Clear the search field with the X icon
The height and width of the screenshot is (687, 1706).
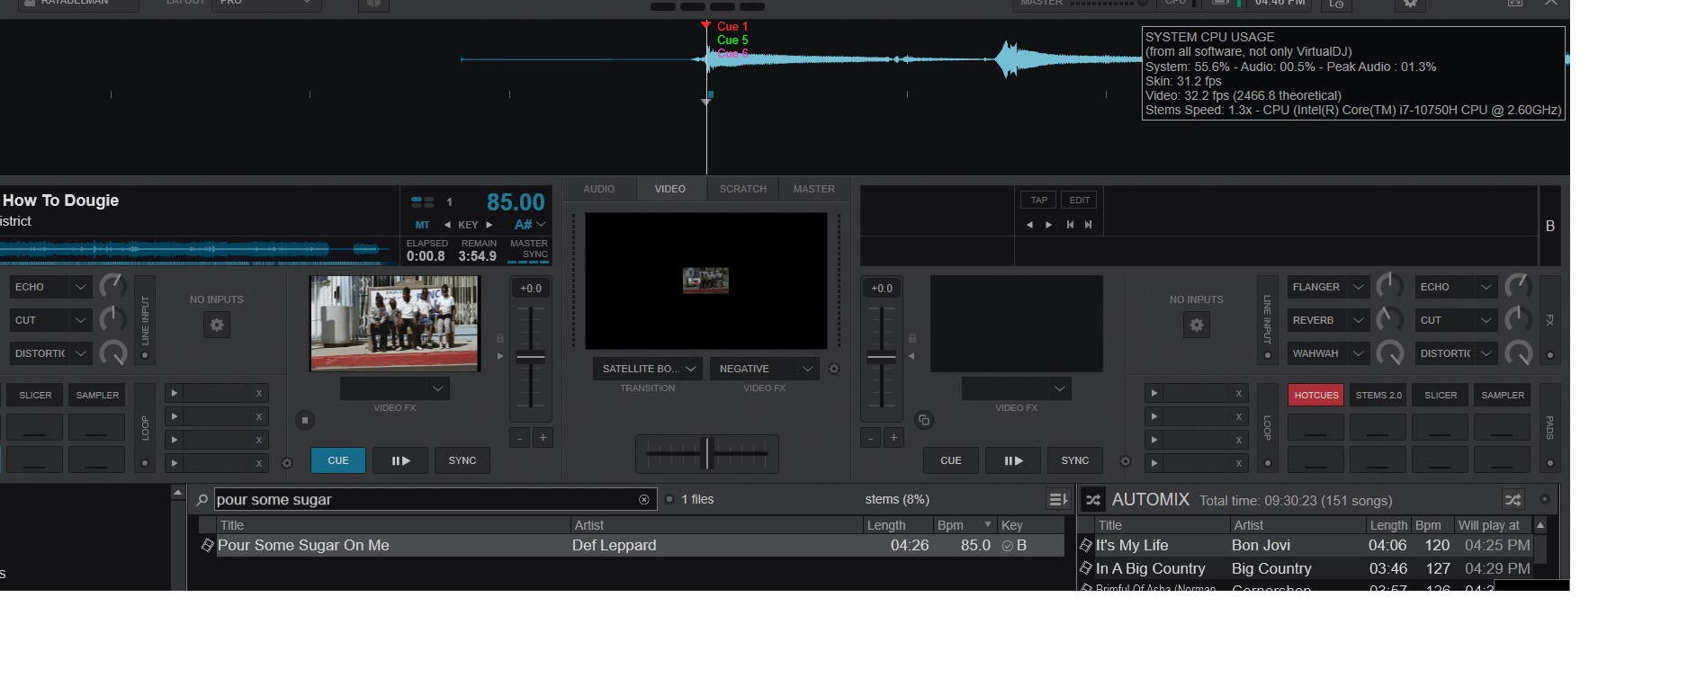(644, 500)
